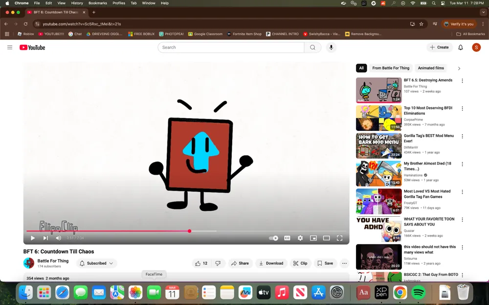489x305 pixels.
Task: Open options for WHAT YOUR FAVORITE TOON SAYS
Action: (x=462, y=220)
